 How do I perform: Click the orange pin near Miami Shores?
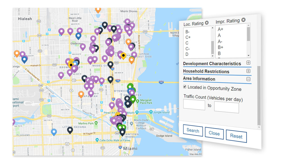(x=98, y=10)
